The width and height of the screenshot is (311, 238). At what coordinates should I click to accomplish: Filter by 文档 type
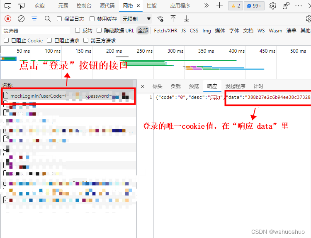pyautogui.click(x=248, y=31)
